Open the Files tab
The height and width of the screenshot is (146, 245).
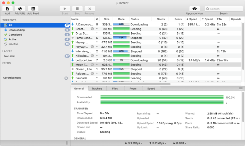[x=115, y=88]
